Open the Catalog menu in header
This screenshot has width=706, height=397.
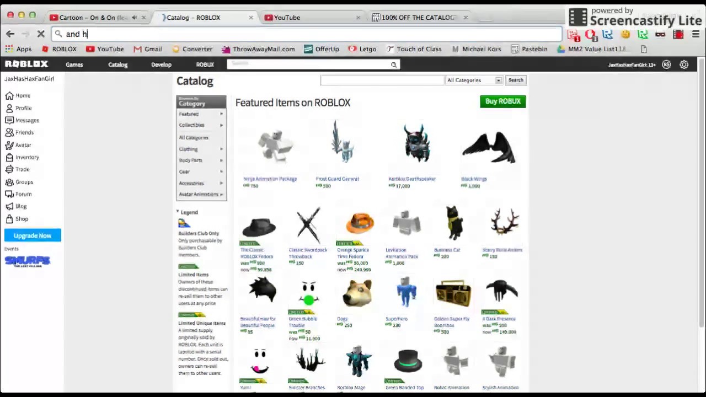[117, 65]
